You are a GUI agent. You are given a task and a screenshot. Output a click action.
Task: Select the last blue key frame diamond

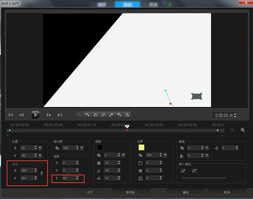click(x=218, y=130)
